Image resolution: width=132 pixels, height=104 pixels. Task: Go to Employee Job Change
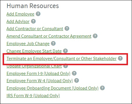[x=28, y=44]
